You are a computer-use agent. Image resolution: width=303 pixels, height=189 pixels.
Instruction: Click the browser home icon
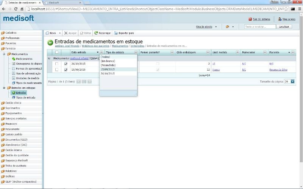(x=22, y=9)
